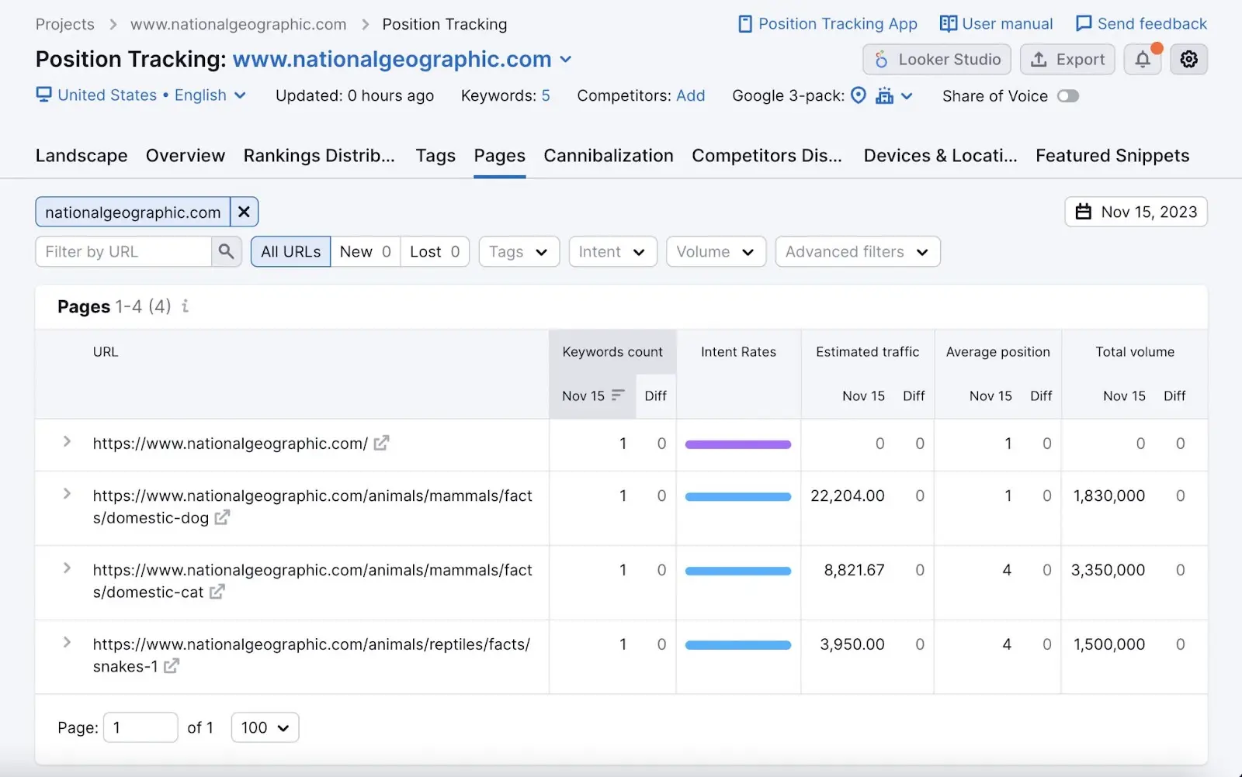Open the Google 3-pack business dropdown
Image resolution: width=1242 pixels, height=777 pixels.
pyautogui.click(x=894, y=96)
